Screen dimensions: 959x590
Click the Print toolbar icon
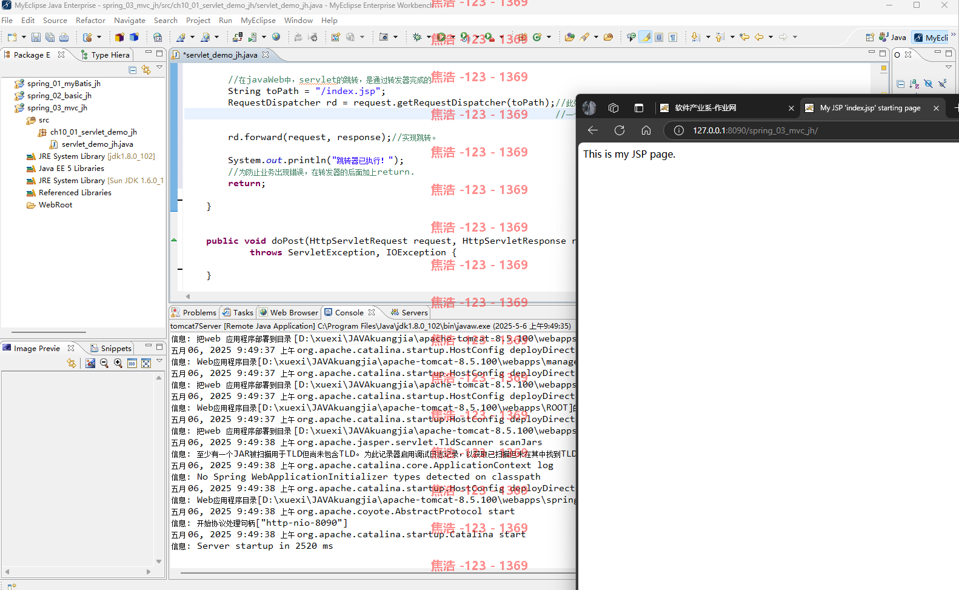click(x=64, y=38)
